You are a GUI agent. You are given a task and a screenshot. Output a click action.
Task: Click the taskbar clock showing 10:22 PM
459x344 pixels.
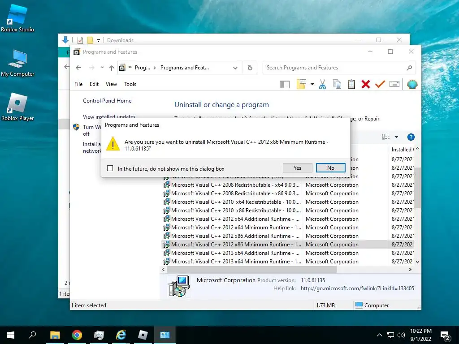(x=420, y=335)
